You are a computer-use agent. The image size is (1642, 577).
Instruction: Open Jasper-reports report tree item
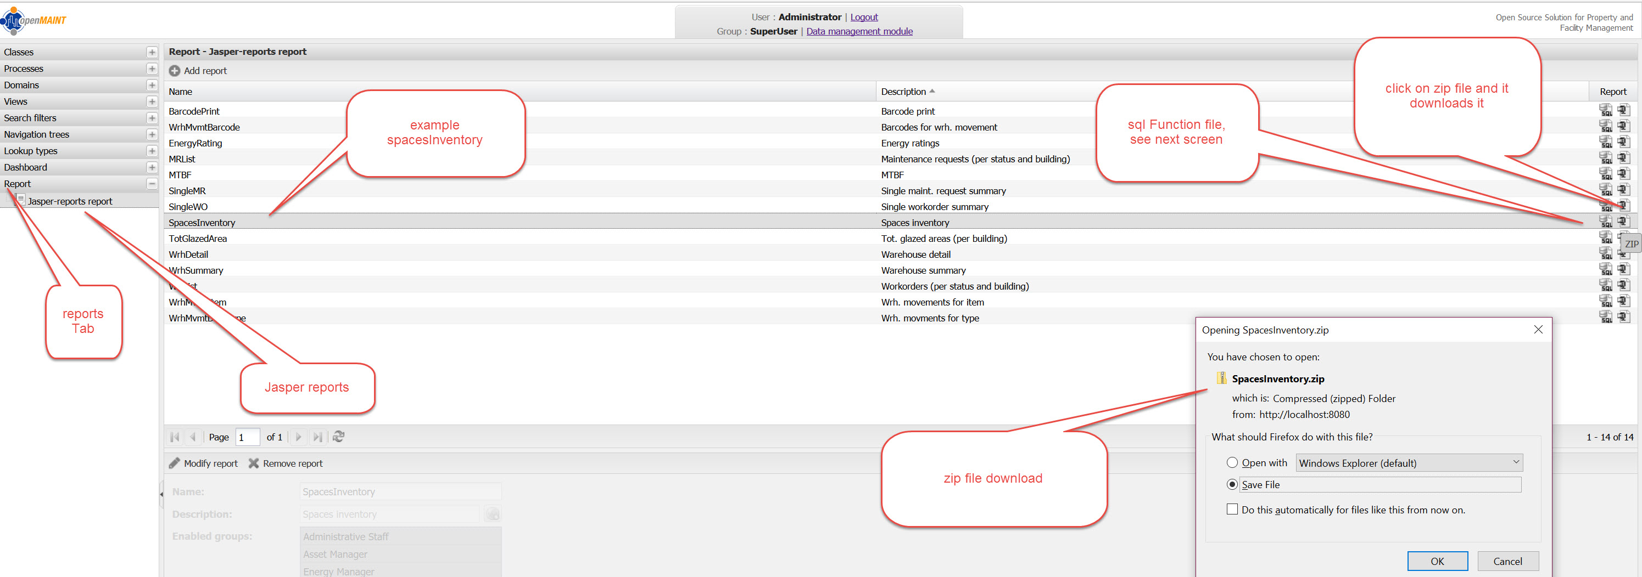click(70, 201)
